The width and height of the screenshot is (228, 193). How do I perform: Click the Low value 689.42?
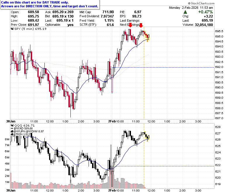[33, 21]
